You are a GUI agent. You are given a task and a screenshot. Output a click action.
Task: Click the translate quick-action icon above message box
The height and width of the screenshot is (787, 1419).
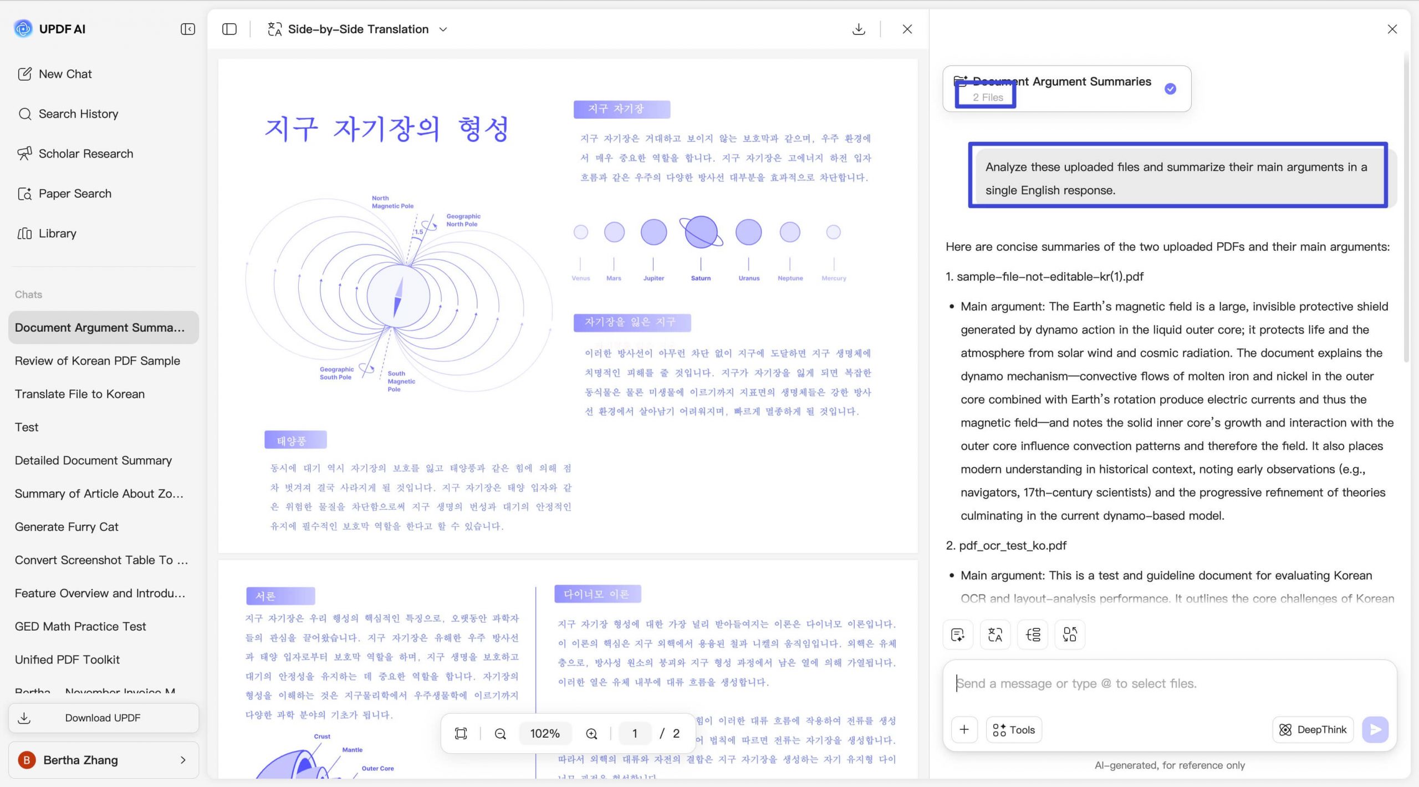(x=995, y=634)
